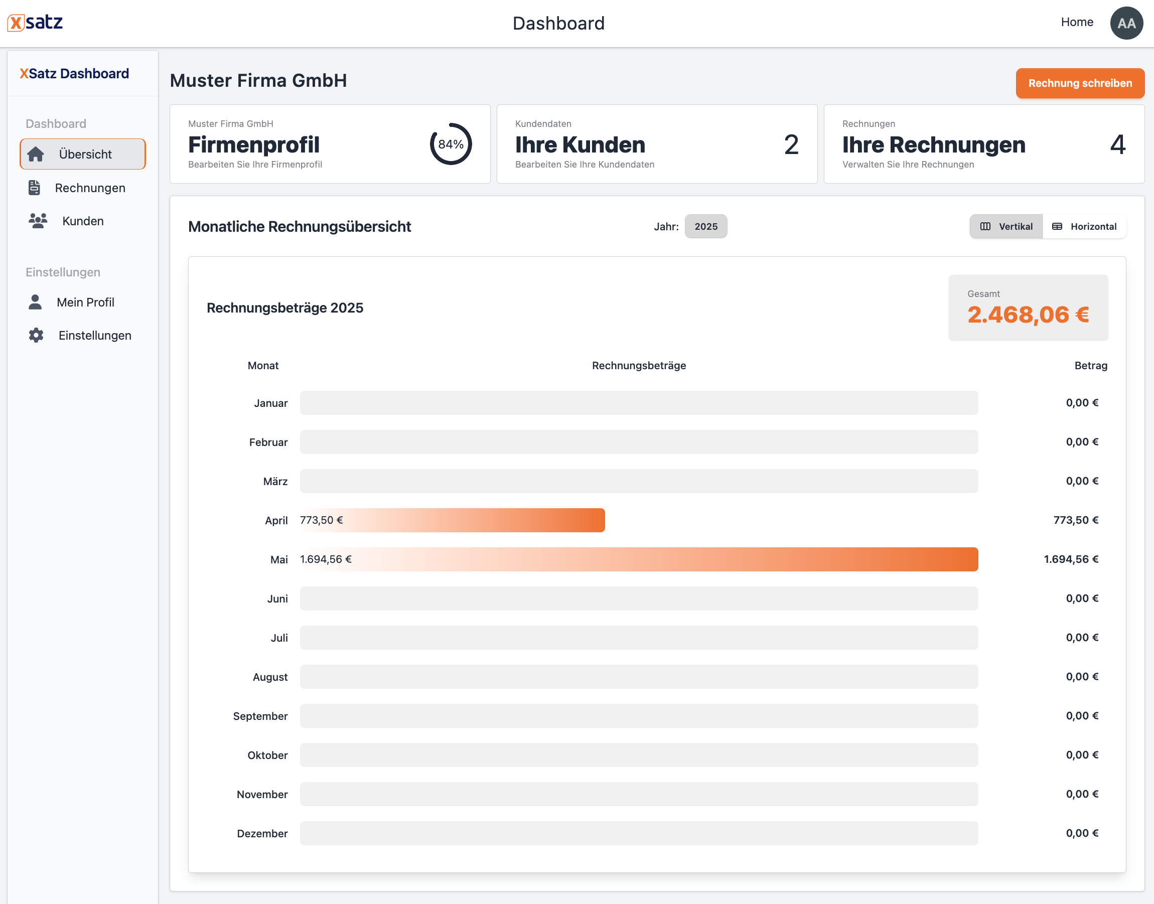Open Einstellungen menu item in the sidebar
The height and width of the screenshot is (904, 1154).
click(83, 335)
